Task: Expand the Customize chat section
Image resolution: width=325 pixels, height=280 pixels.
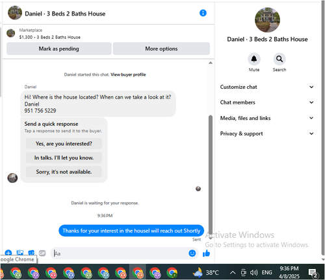Action: pos(266,87)
